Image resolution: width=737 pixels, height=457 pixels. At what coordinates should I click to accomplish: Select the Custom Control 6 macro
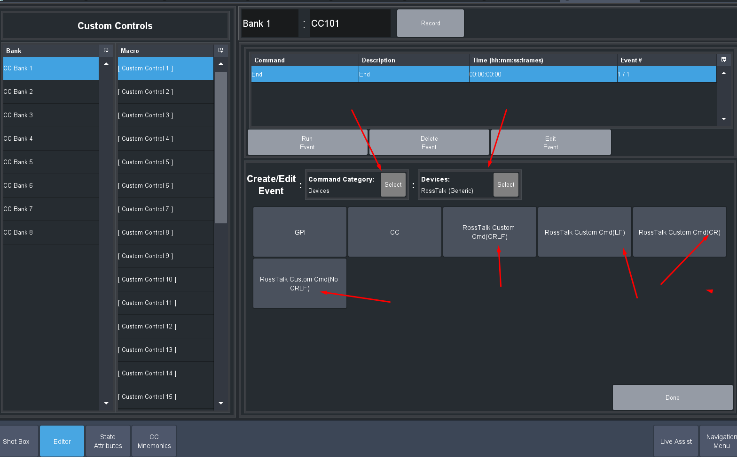(165, 186)
